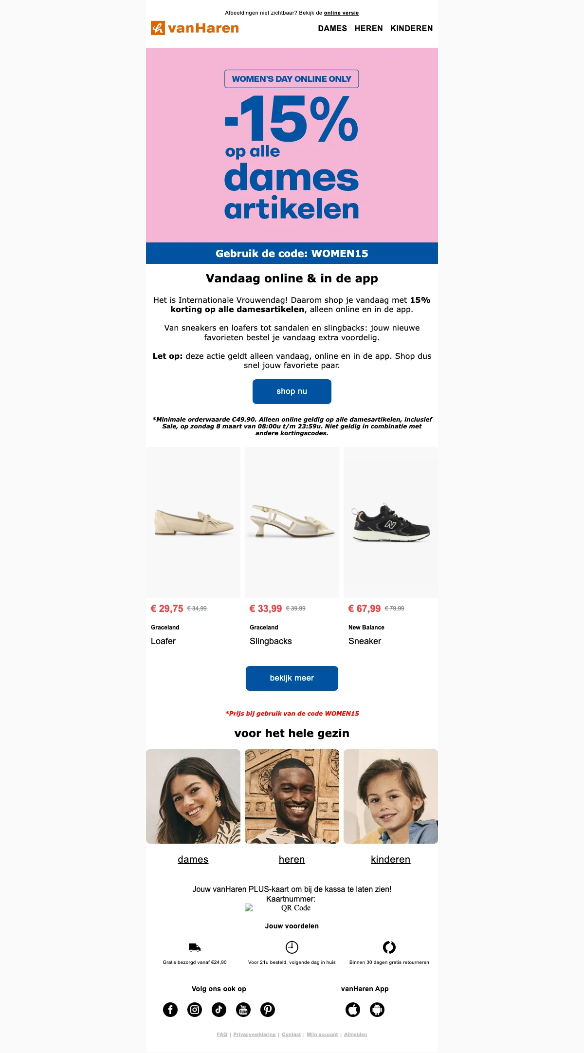Image resolution: width=584 pixels, height=1053 pixels.
Task: Click the vanHaren logo
Action: (195, 28)
